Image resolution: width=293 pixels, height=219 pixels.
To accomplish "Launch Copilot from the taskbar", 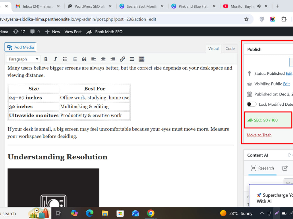I will (x=74, y=213).
